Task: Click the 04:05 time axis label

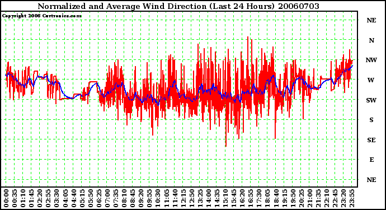Action: coord(65,198)
